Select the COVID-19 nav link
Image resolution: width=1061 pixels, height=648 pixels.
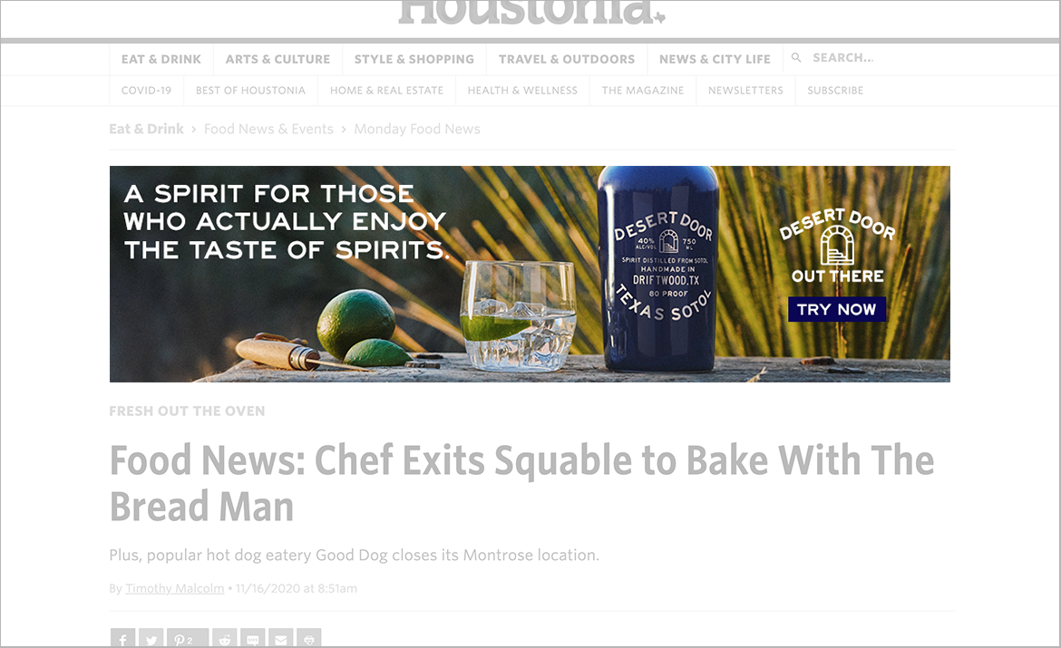(x=146, y=91)
